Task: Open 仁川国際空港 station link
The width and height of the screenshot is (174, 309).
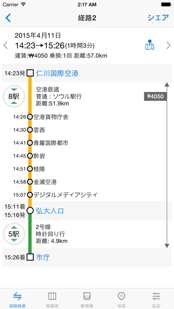Action: [x=57, y=73]
